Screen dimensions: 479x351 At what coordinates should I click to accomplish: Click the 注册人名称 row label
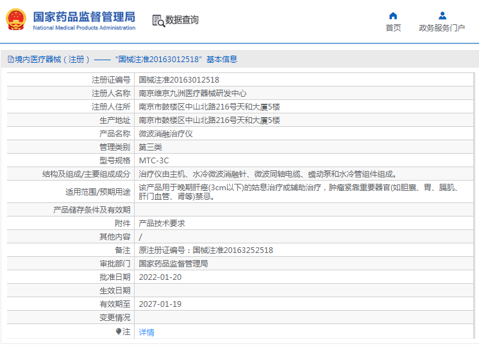point(111,94)
